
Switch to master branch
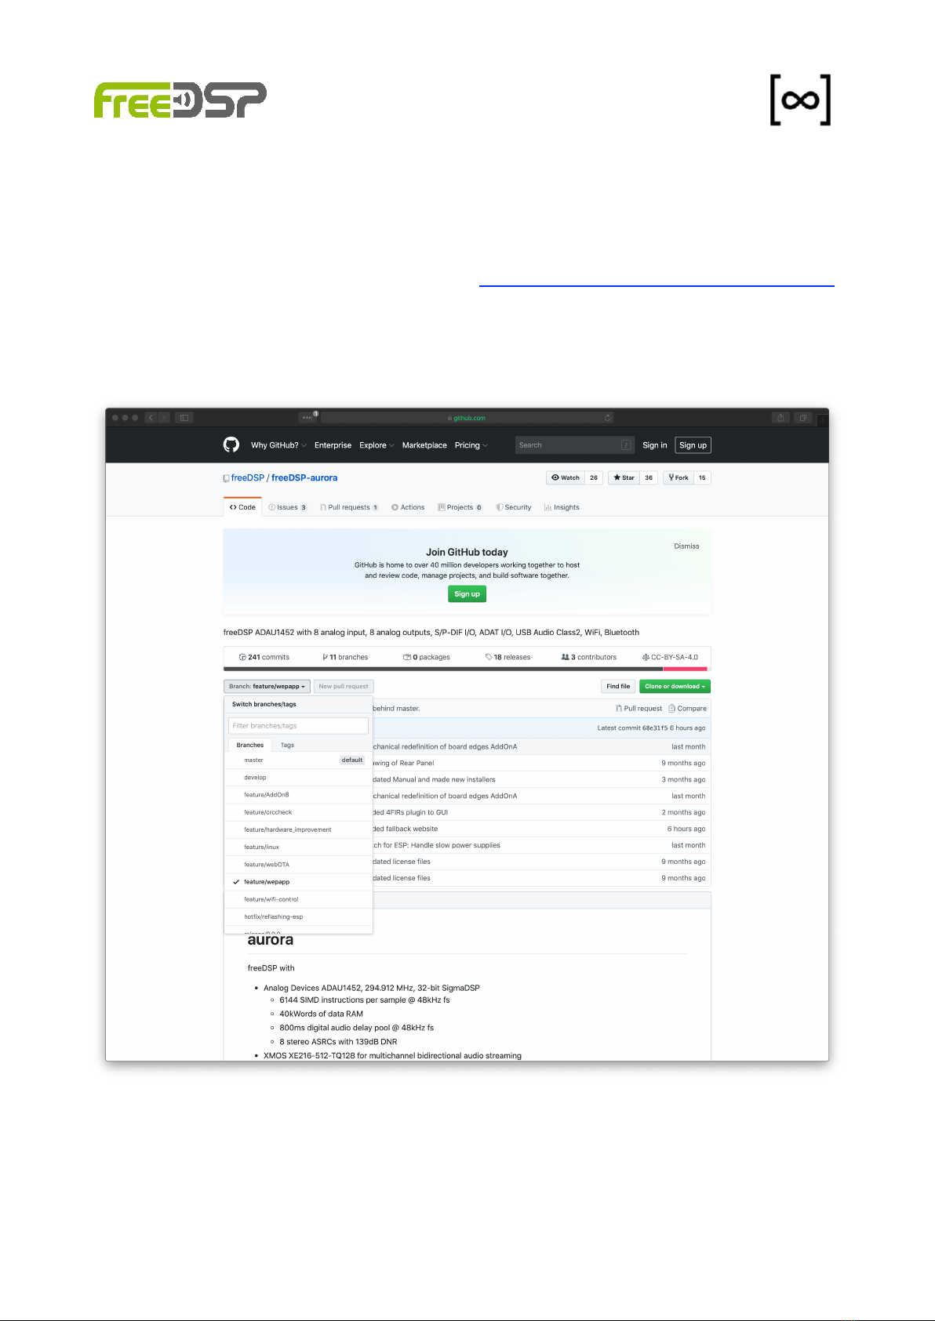point(298,760)
